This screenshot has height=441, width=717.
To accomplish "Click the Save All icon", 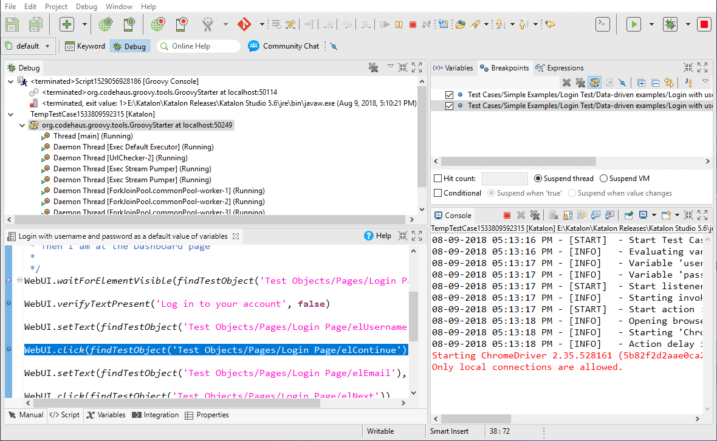I will 35,24.
